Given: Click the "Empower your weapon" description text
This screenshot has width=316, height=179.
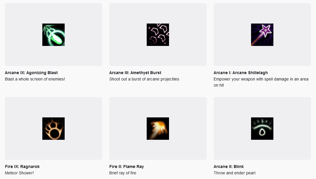Looking at the screenshot, I should (x=261, y=79).
